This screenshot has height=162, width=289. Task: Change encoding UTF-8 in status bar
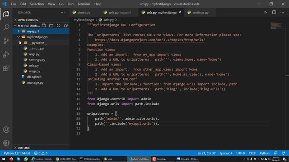(x=241, y=153)
